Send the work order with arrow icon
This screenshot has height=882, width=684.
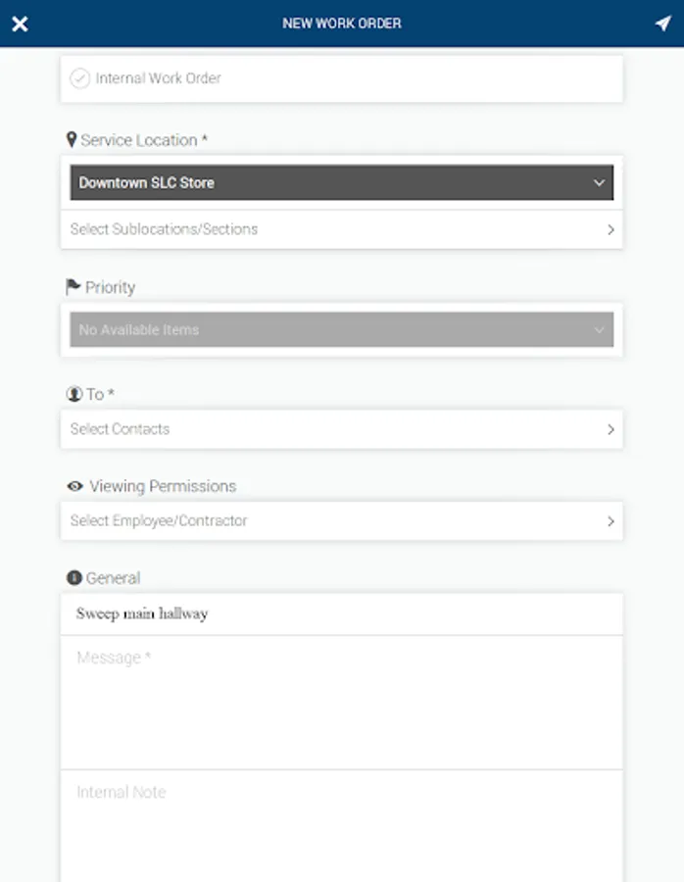[663, 24]
